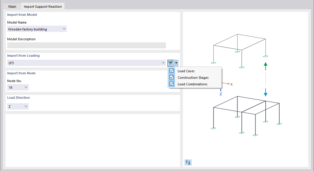Click the Load Direction heading
This screenshot has height=171, width=314.
coord(19,98)
